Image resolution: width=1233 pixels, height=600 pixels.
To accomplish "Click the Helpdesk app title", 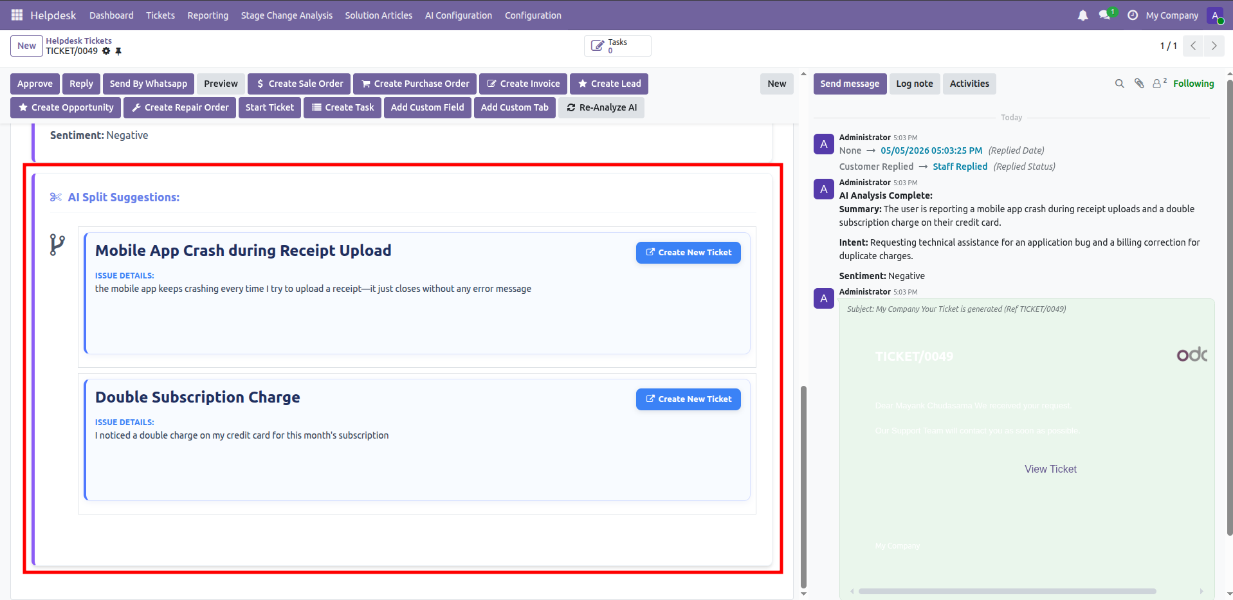I will [x=53, y=15].
